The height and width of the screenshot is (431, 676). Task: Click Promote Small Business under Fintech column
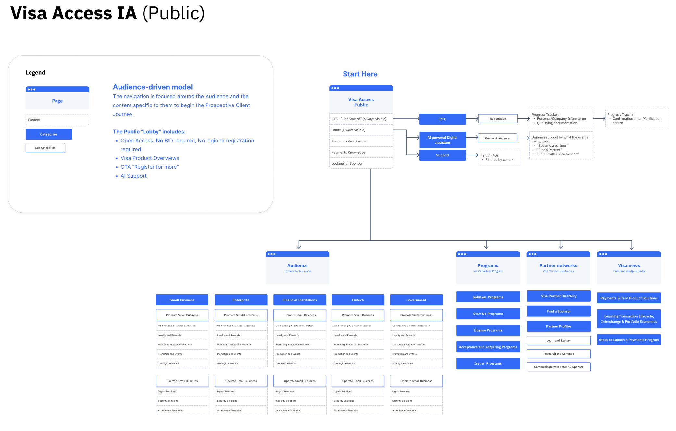pos(358,315)
